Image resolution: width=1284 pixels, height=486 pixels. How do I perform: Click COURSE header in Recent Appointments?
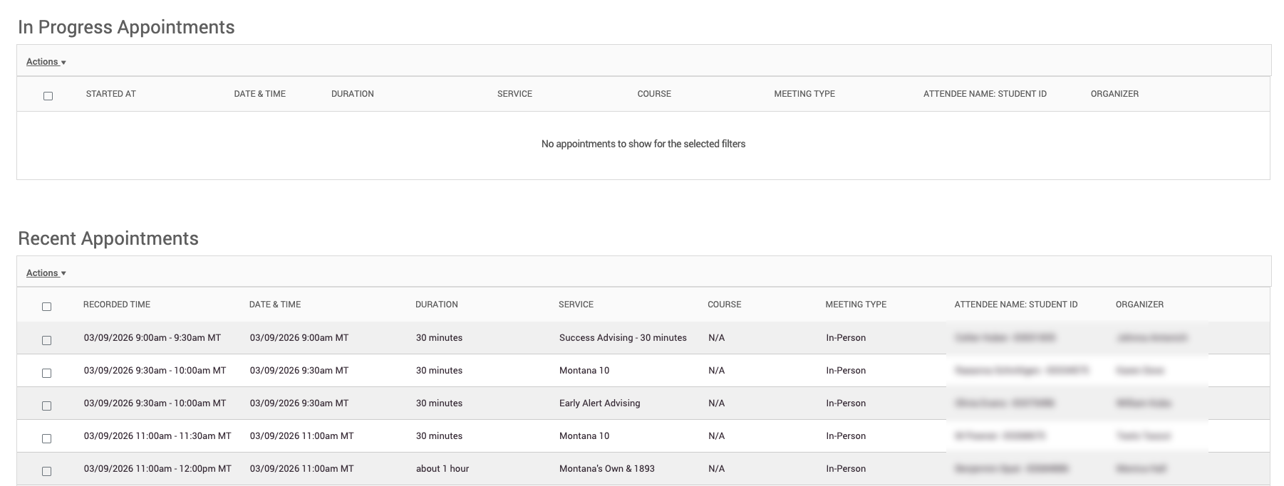pyautogui.click(x=725, y=305)
